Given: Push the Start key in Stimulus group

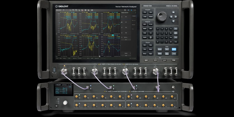Looking at the screenshot, I should [145, 45].
